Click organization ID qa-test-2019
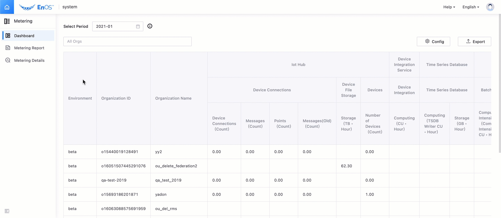The width and height of the screenshot is (501, 218). pyautogui.click(x=114, y=180)
